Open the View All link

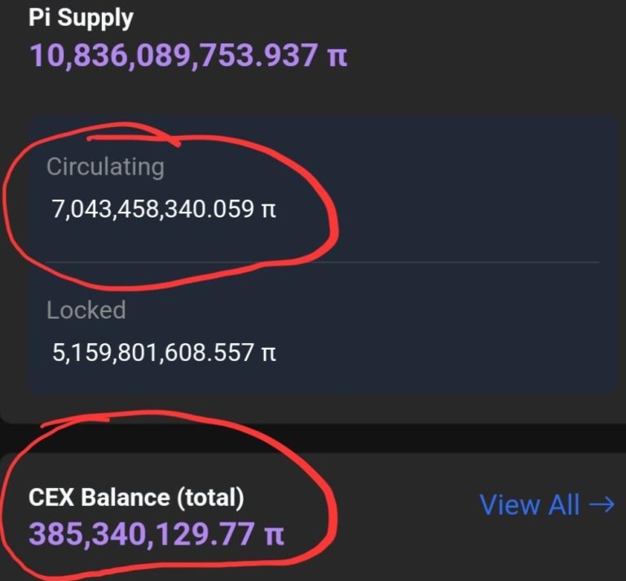(x=530, y=505)
